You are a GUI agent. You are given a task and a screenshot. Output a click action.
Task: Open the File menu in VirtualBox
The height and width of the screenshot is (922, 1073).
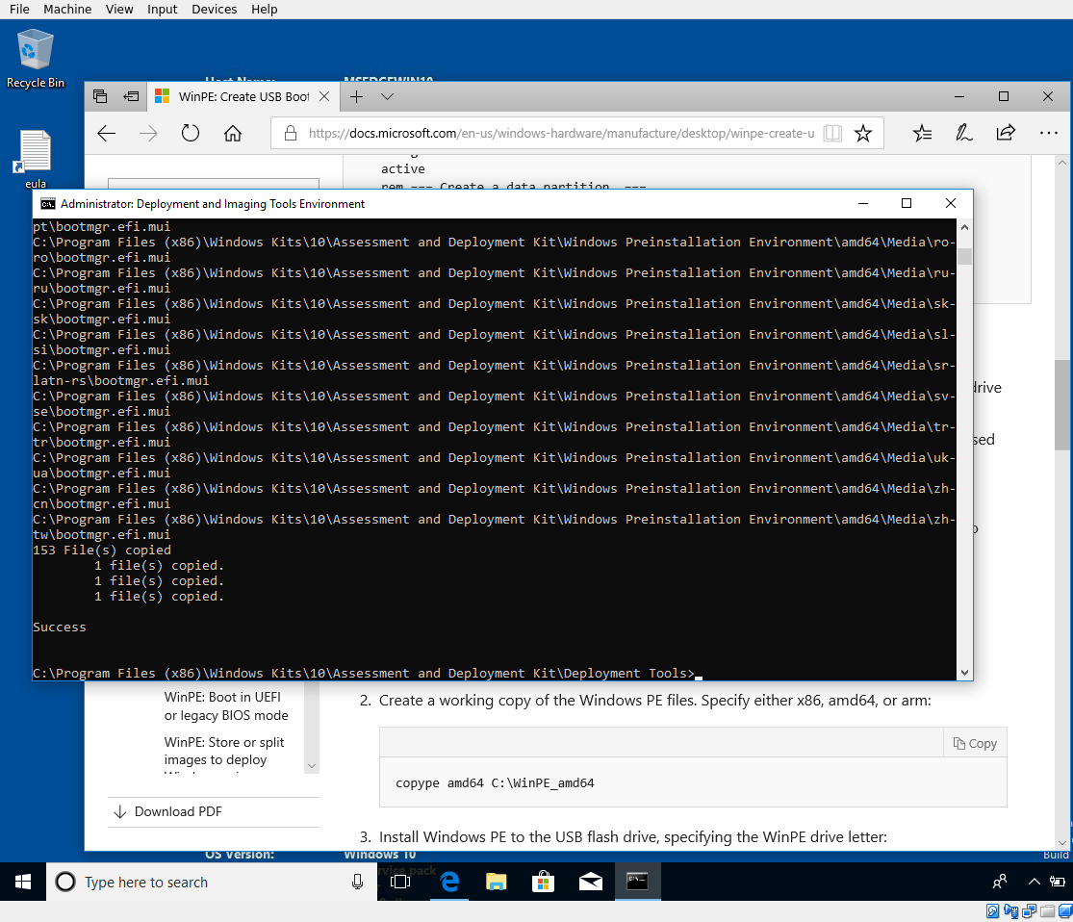(x=19, y=9)
